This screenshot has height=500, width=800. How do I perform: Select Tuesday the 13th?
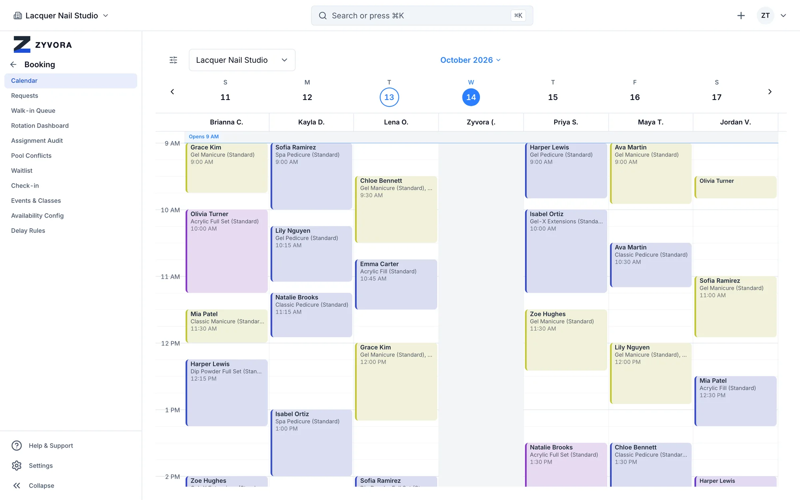click(x=389, y=97)
